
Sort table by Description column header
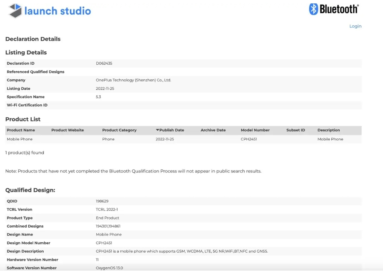click(328, 130)
